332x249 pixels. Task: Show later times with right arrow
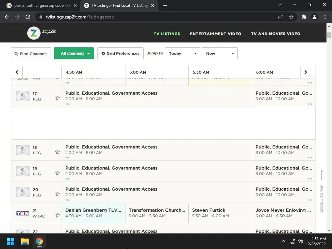pyautogui.click(x=305, y=72)
